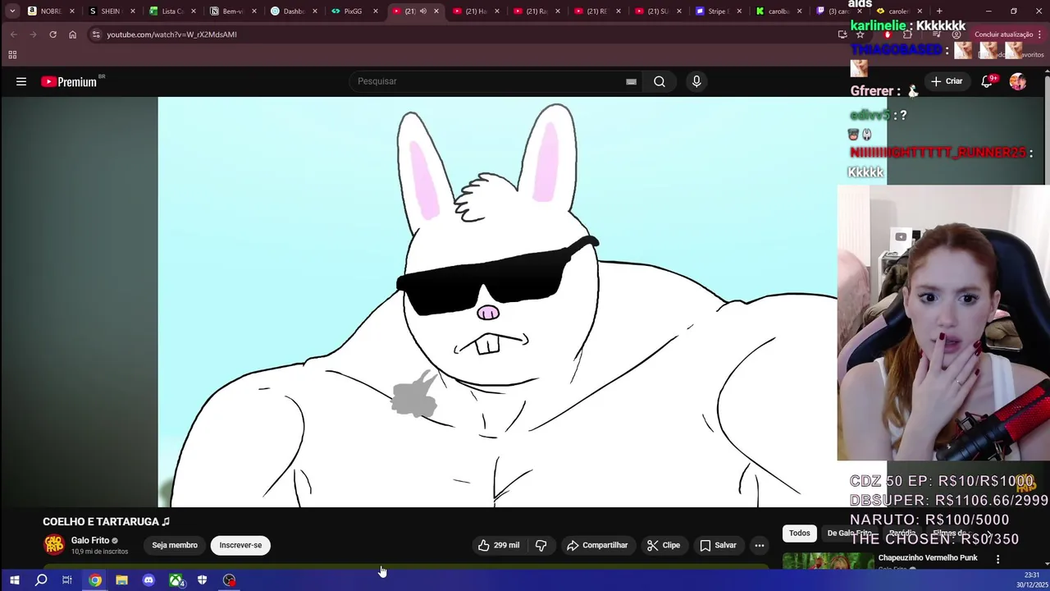Open Windows taskbar search

(41, 580)
